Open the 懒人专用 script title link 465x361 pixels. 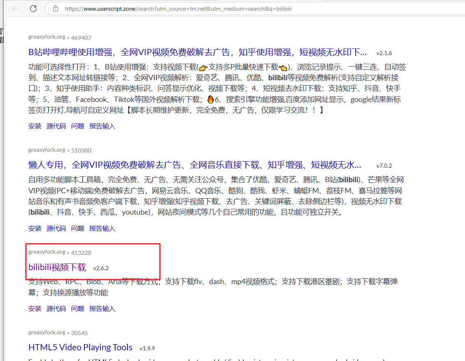point(195,165)
